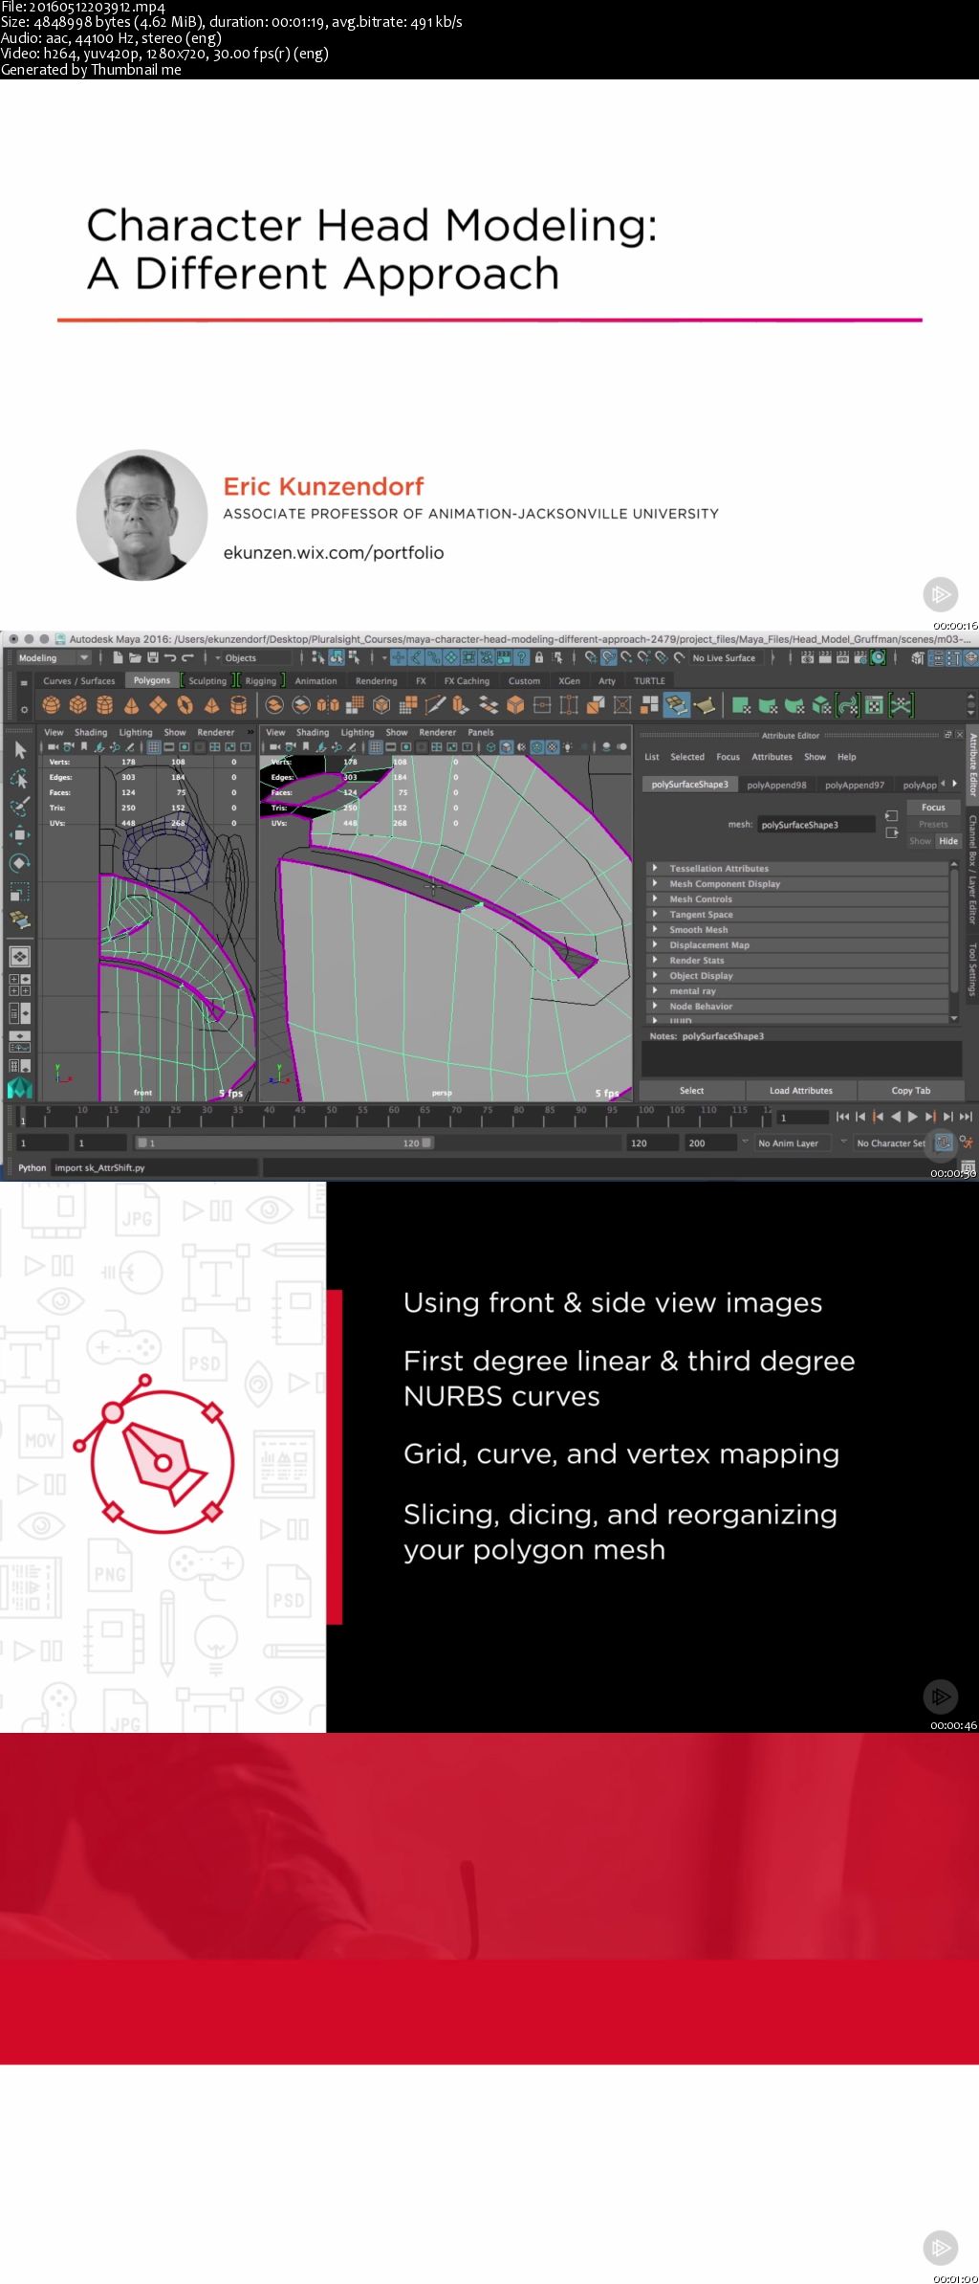Click the Multi-Cut knife icon on shelf
This screenshot has width=979, height=2284.
click(435, 705)
